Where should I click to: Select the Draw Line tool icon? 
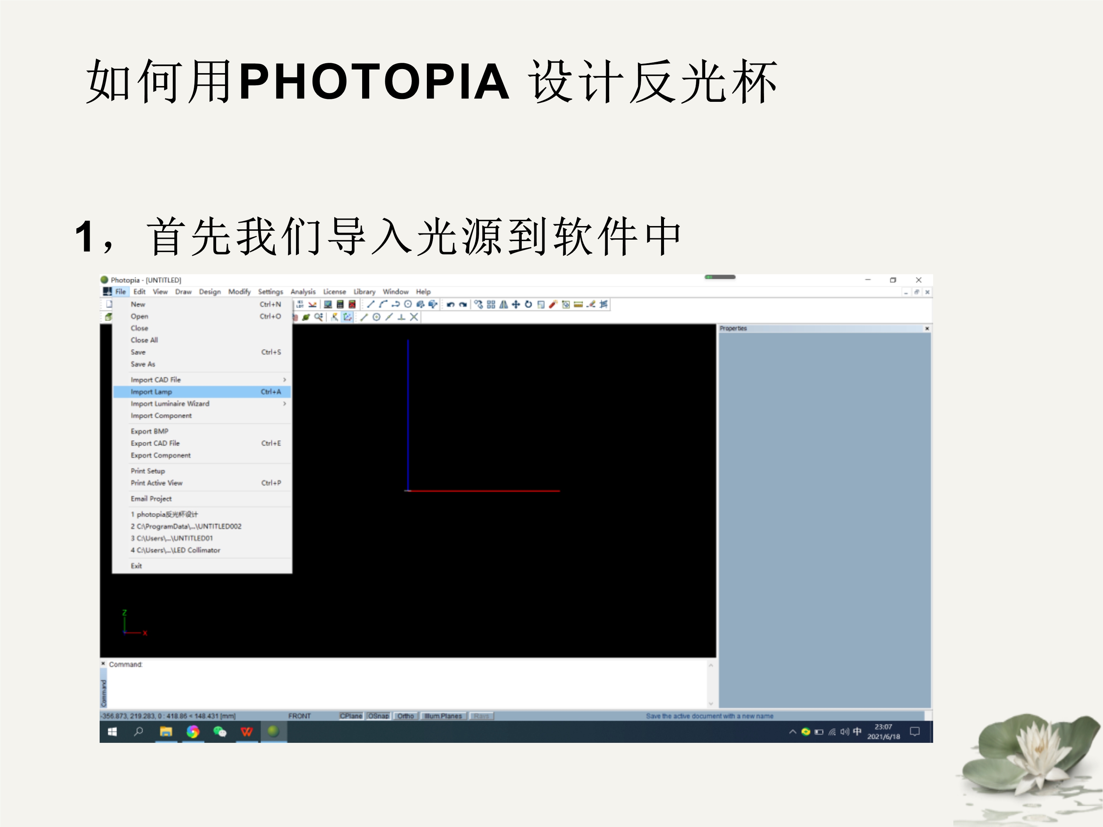pos(371,304)
